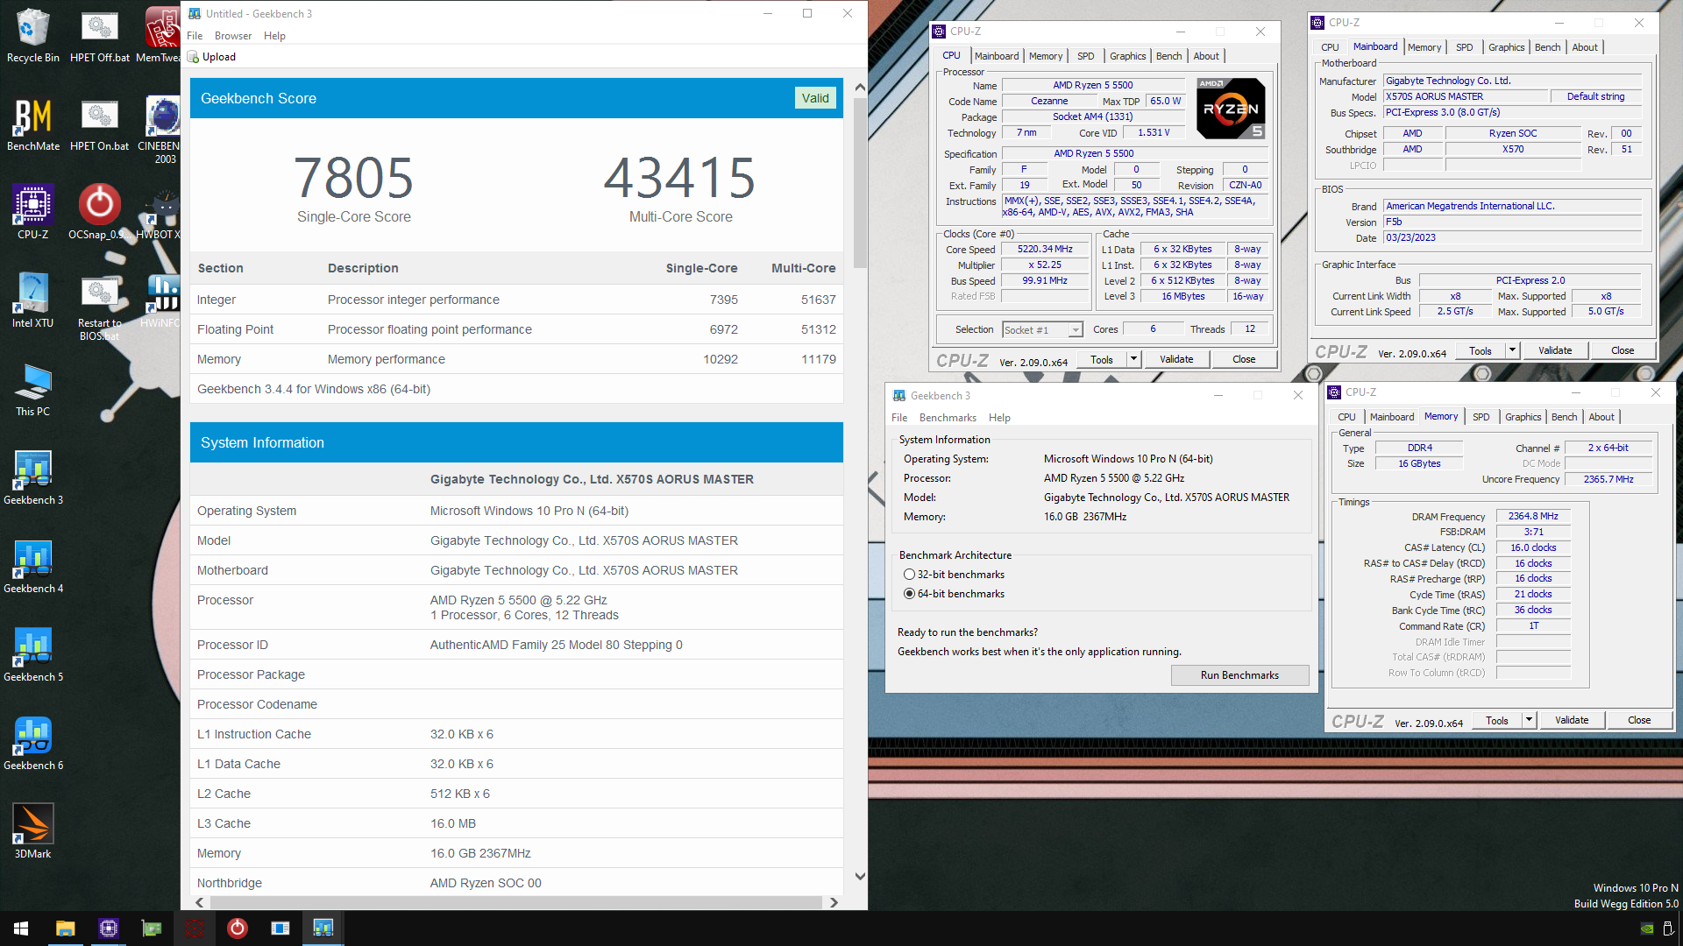Click the single-core score 7805
Image resolution: width=1683 pixels, height=946 pixels.
pyautogui.click(x=353, y=178)
